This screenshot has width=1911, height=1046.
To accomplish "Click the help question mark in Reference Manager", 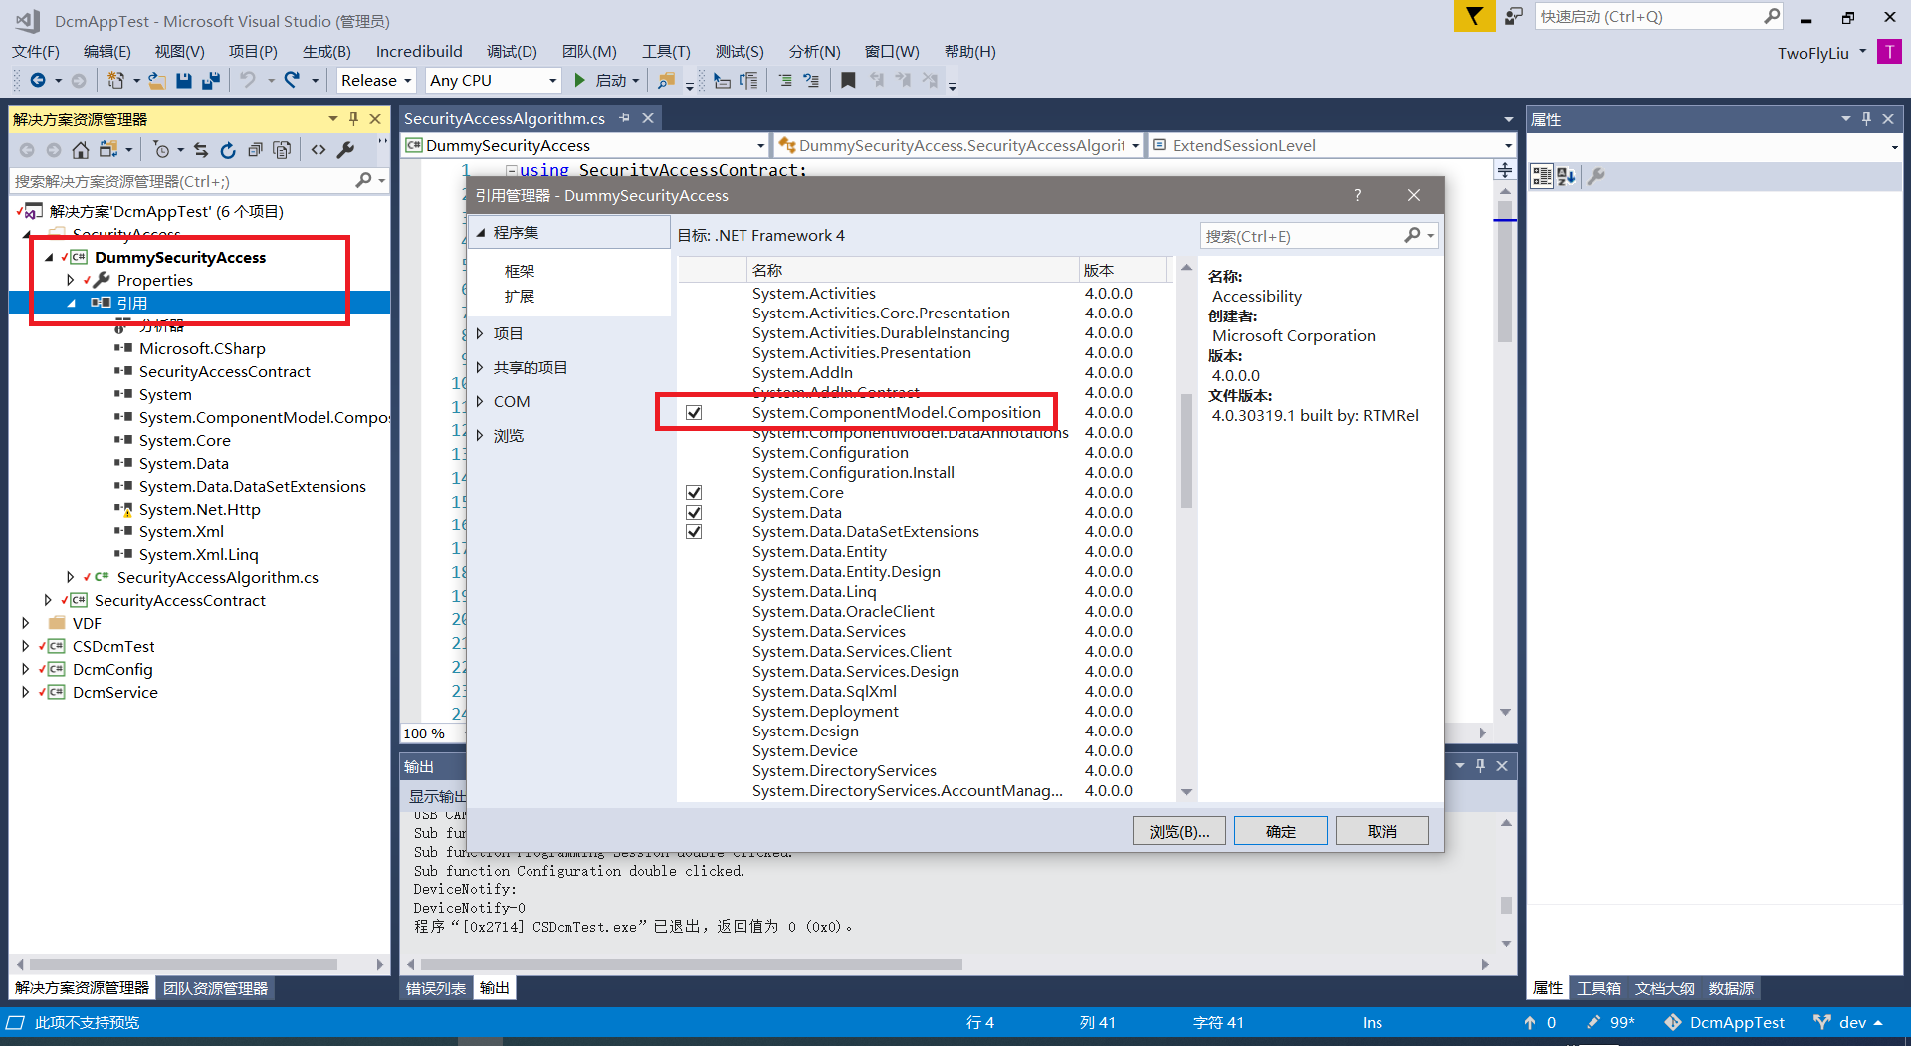I will point(1358,195).
